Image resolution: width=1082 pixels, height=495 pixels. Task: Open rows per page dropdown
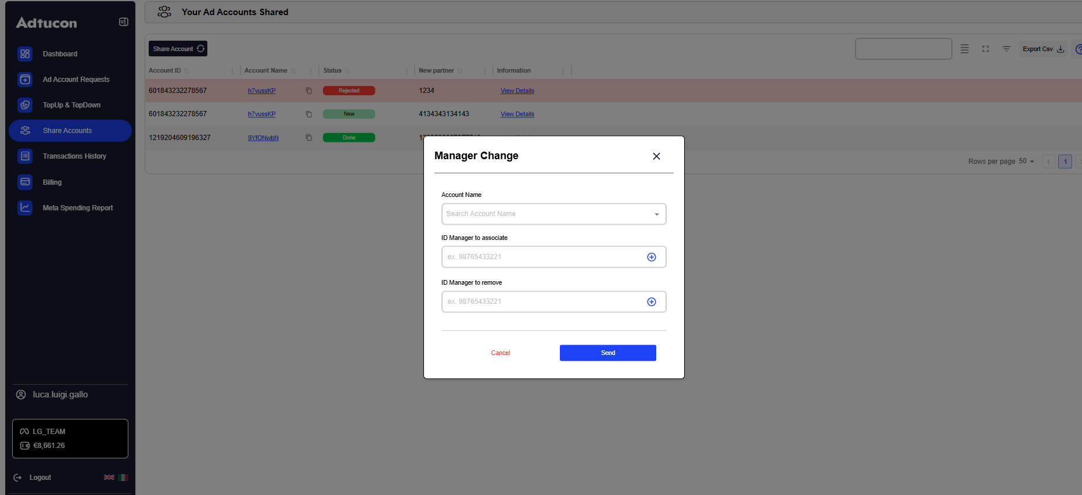pyautogui.click(x=1026, y=162)
